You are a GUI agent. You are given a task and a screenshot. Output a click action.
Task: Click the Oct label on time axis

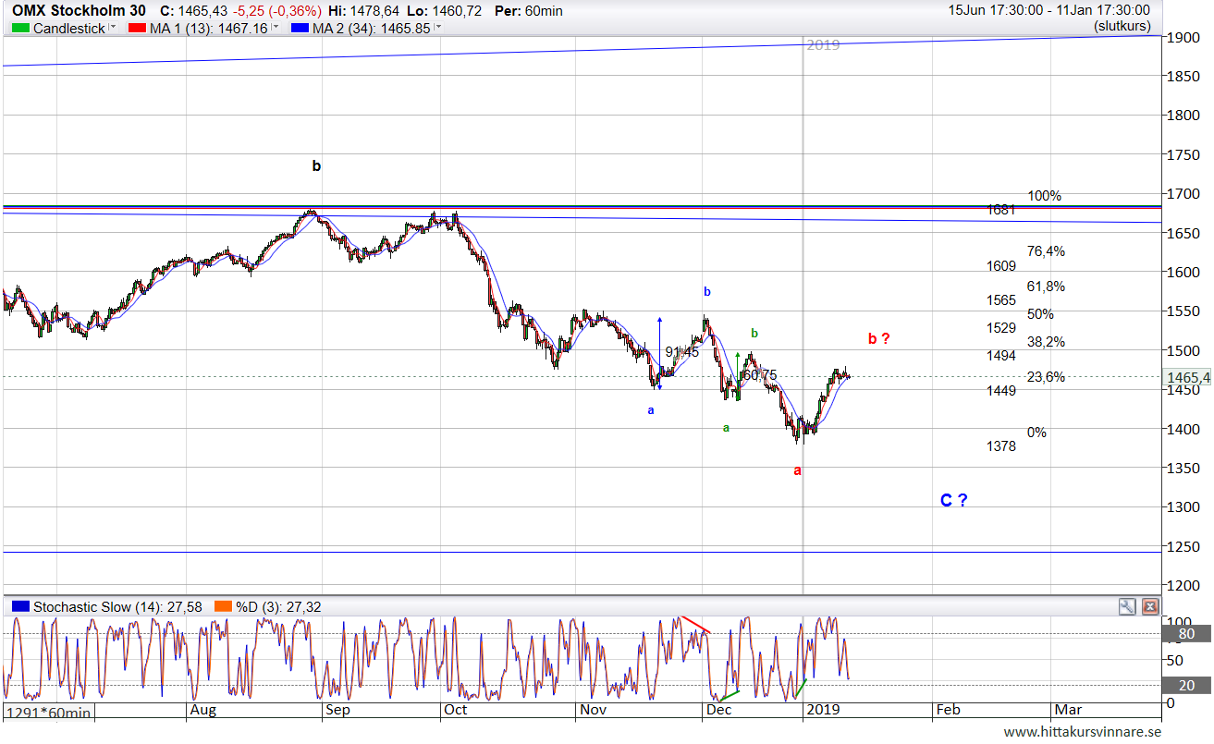point(455,710)
